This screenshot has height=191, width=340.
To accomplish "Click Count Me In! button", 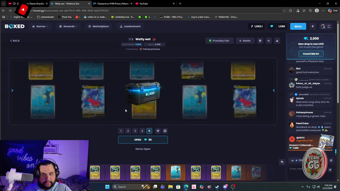I will click(311, 54).
